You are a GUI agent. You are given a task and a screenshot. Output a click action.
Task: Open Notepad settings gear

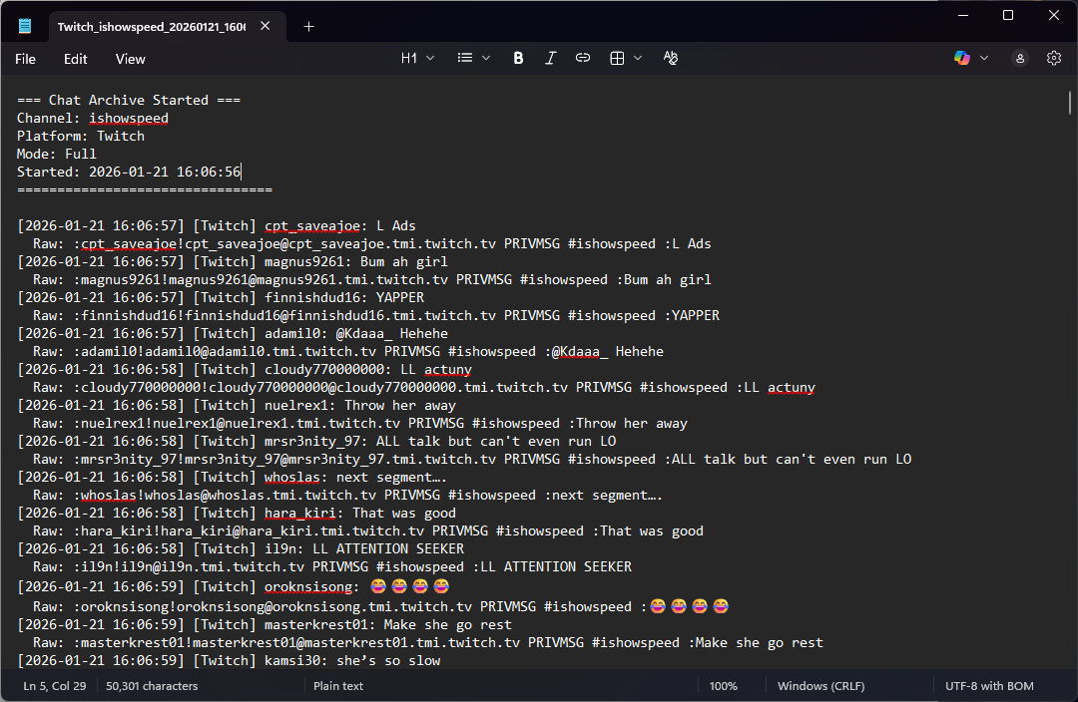(x=1053, y=59)
